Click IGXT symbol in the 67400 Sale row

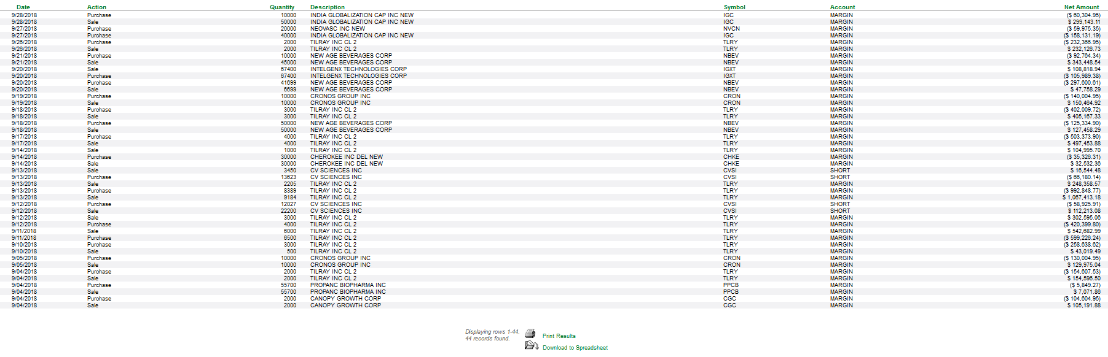coord(729,69)
